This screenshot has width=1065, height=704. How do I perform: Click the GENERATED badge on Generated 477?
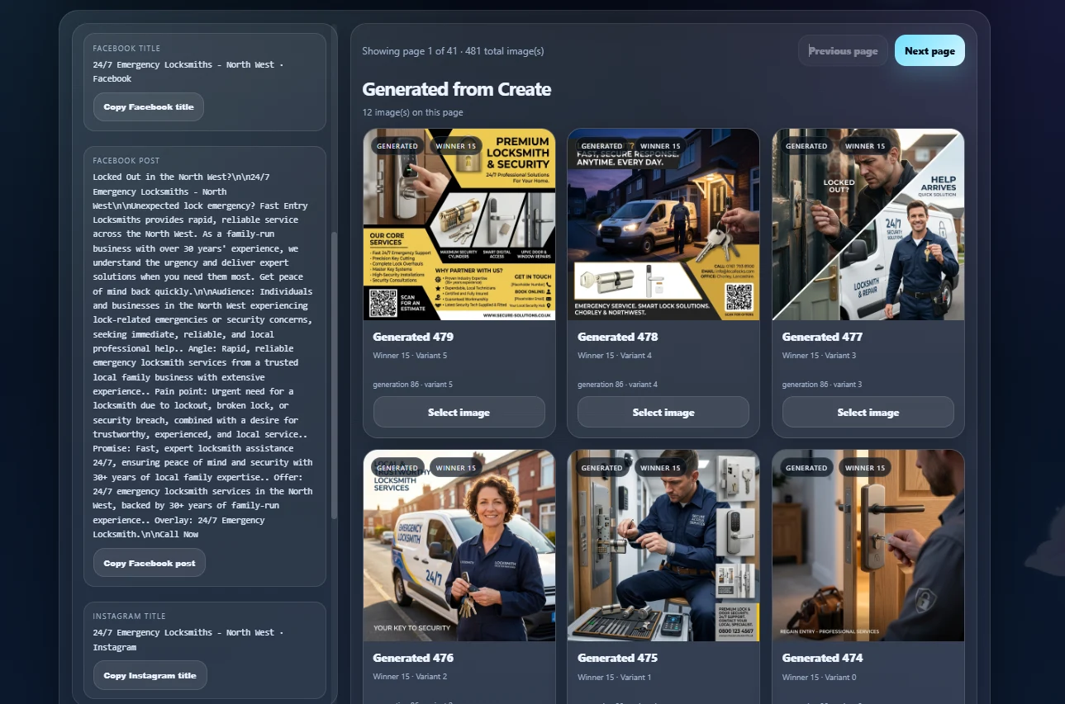pos(807,146)
